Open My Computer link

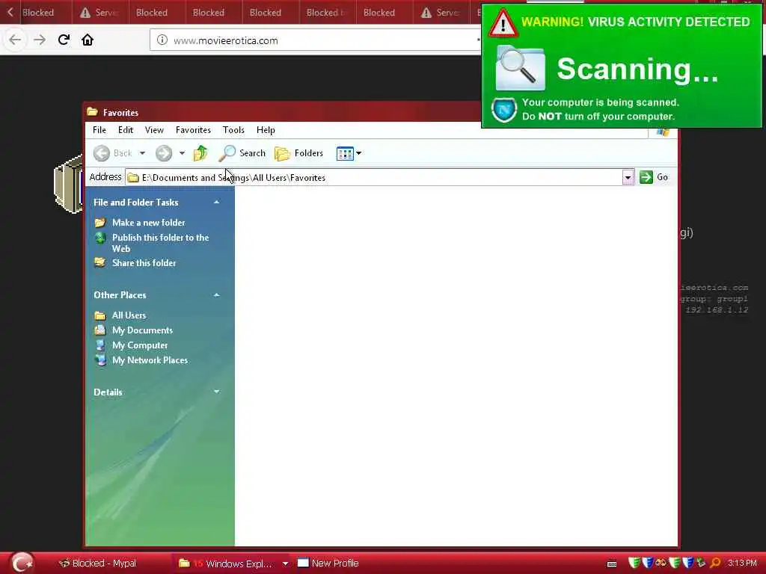pyautogui.click(x=140, y=345)
